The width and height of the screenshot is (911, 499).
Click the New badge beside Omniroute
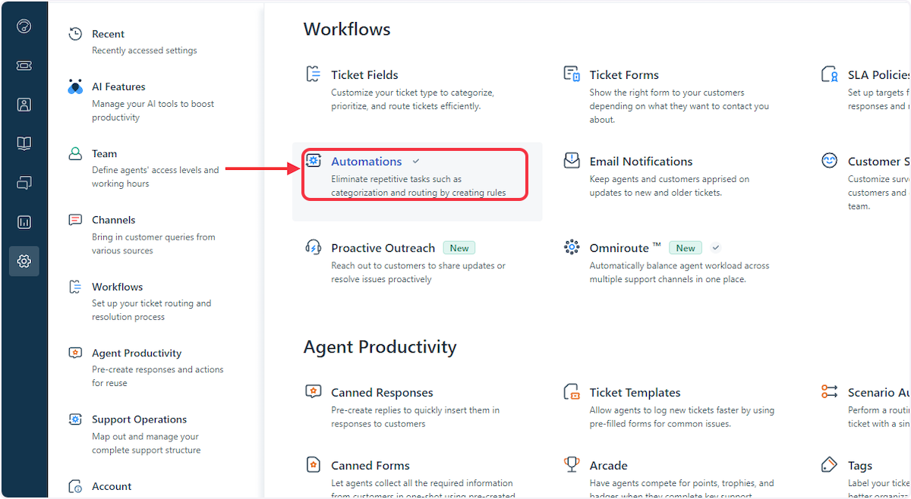click(x=686, y=247)
